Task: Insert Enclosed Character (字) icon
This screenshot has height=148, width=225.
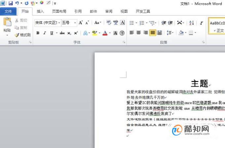Action: coord(122,33)
